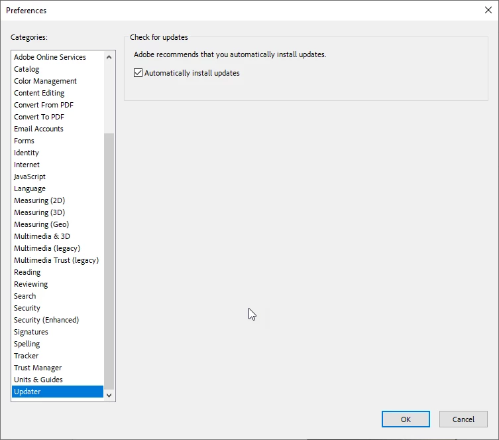Image resolution: width=499 pixels, height=440 pixels.
Task: Select Measuring (Geo) category
Action: [58, 224]
